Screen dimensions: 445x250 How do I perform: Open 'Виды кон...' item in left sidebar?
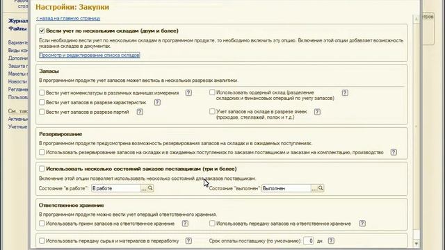[18, 50]
